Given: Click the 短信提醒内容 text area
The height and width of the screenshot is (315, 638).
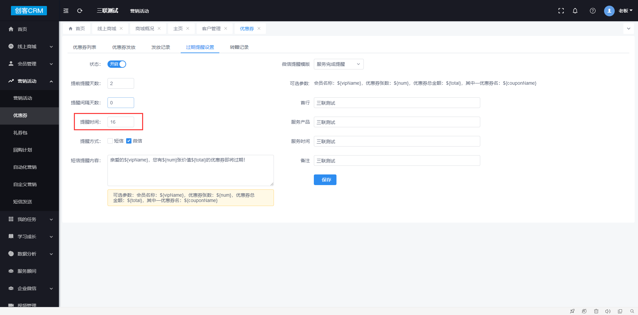Looking at the screenshot, I should [191, 170].
